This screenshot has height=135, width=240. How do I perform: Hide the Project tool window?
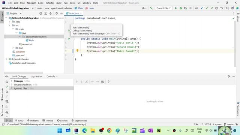(61, 13)
